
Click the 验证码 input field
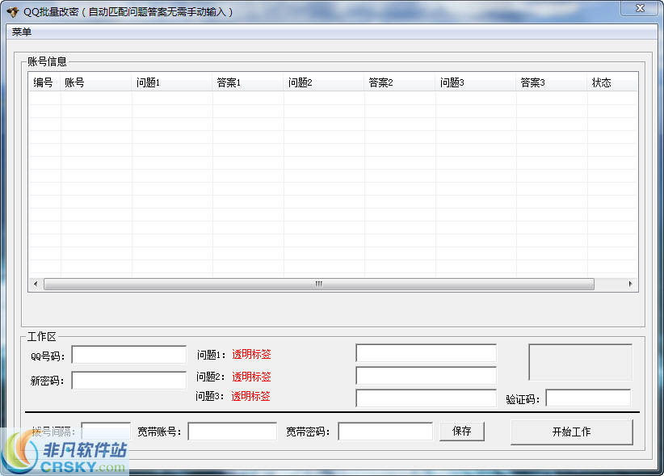[x=588, y=398]
